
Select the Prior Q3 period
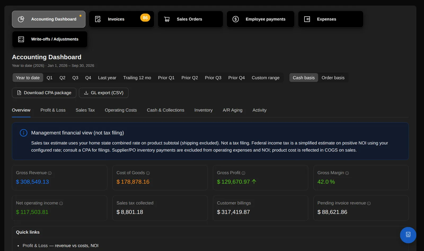click(x=213, y=78)
